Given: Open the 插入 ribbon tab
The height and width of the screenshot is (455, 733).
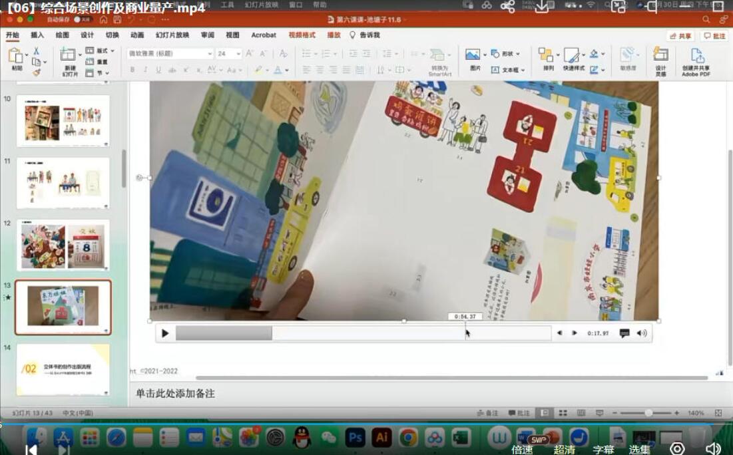Looking at the screenshot, I should point(37,35).
